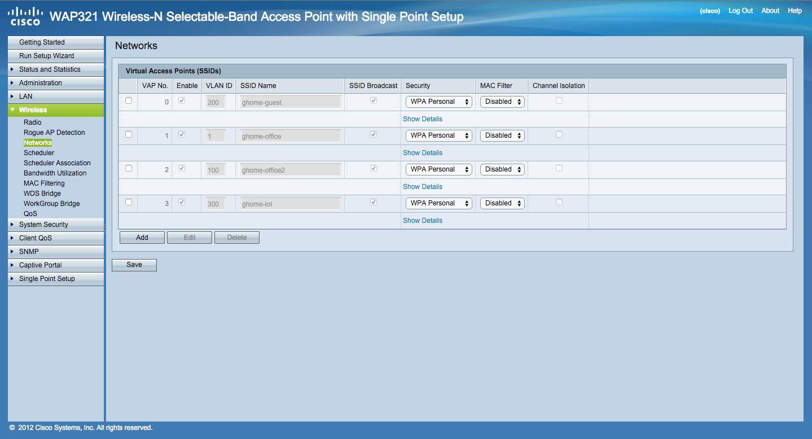Expand the Administration menu

[56, 83]
